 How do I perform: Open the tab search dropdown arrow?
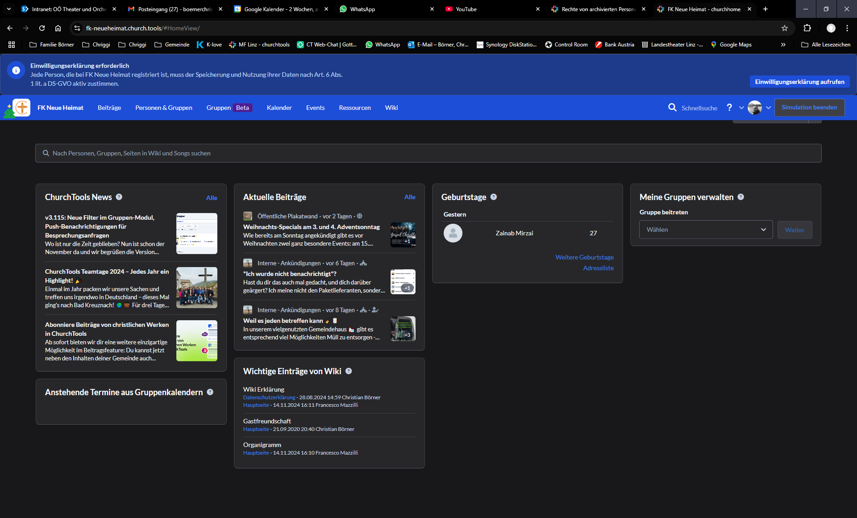pyautogui.click(x=9, y=9)
